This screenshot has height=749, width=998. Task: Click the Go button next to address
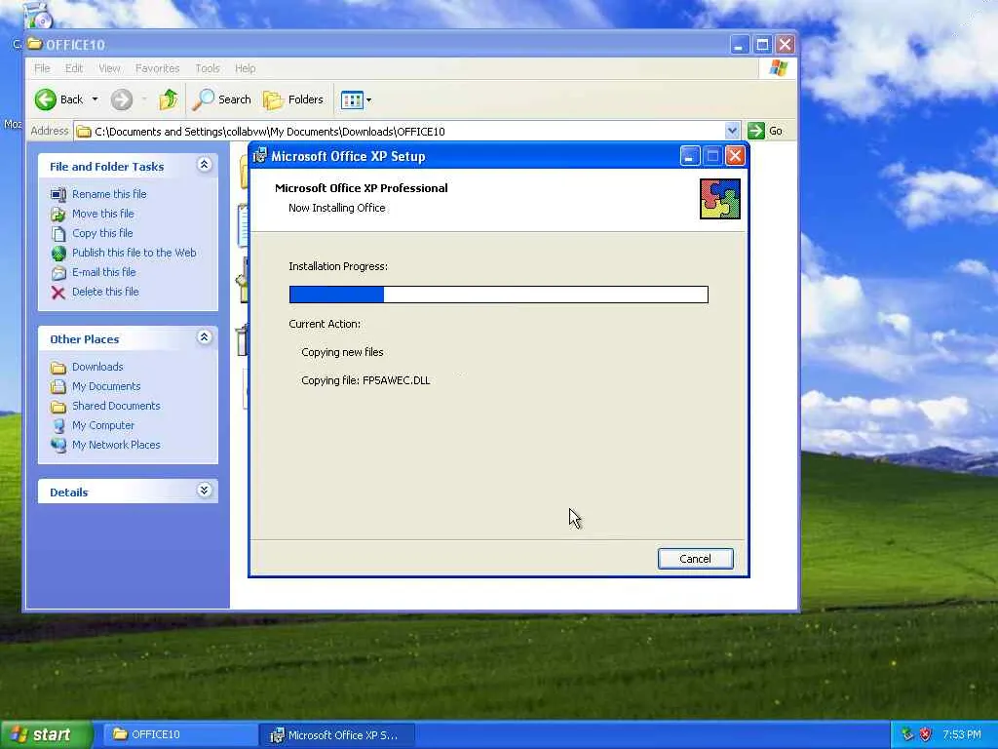click(766, 131)
